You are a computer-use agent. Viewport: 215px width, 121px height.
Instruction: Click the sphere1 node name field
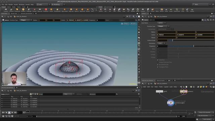pyautogui.click(x=175, y=20)
